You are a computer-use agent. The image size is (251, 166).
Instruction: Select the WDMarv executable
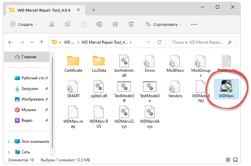coord(226,89)
